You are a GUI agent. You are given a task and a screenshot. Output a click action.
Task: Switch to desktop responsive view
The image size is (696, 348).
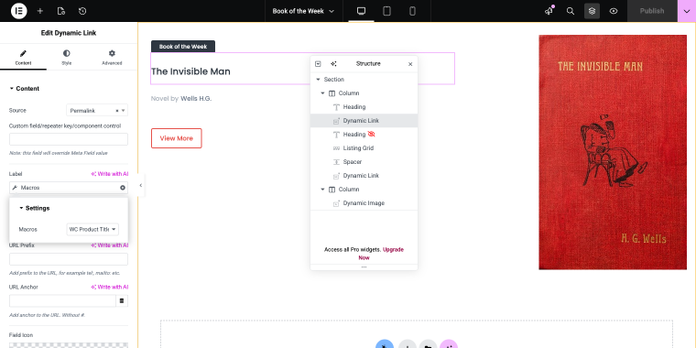pos(362,11)
